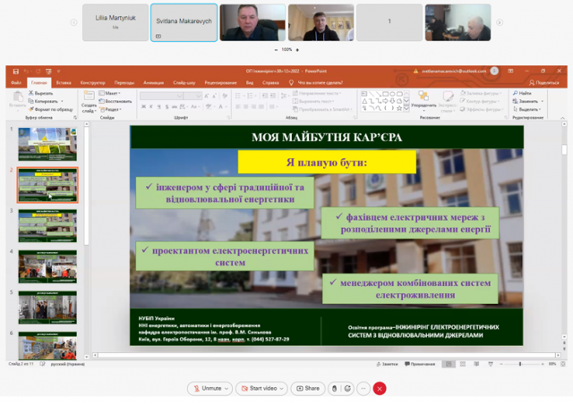Click Формат по образцу (format painter)
Screen dimensions: 573x404
click(x=50, y=109)
